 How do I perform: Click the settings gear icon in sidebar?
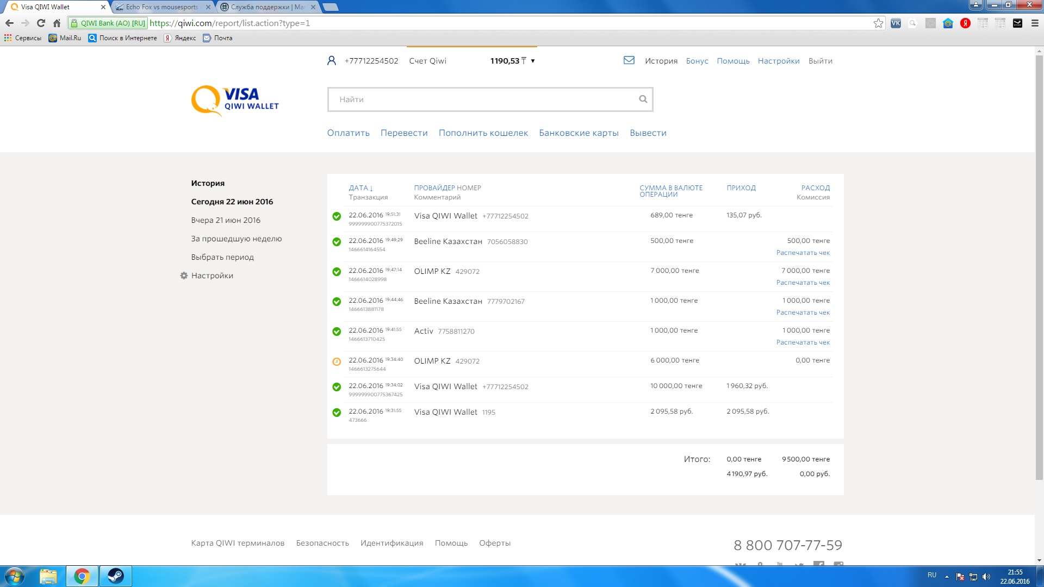tap(184, 276)
